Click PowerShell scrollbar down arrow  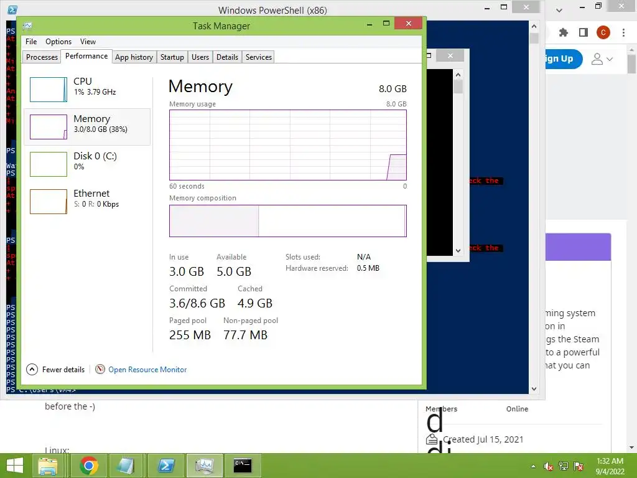[534, 389]
